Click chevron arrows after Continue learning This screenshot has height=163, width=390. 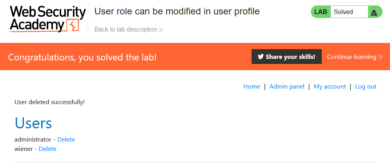[380, 57]
